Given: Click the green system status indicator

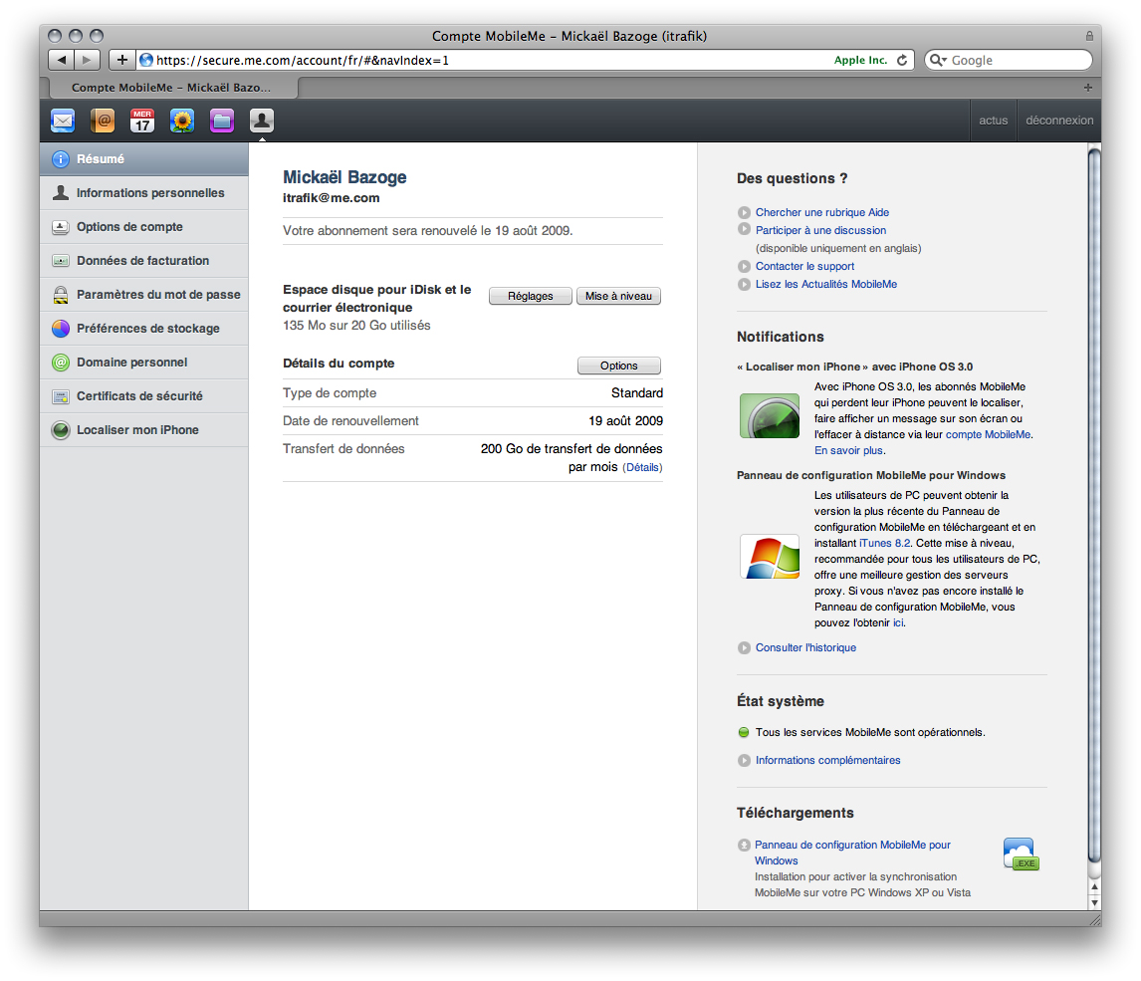Looking at the screenshot, I should tap(744, 732).
